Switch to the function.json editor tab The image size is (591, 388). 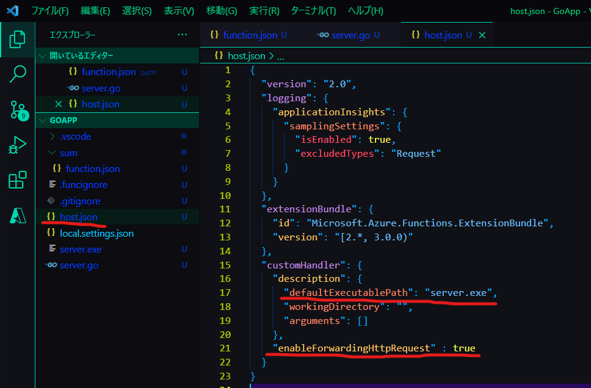click(254, 35)
